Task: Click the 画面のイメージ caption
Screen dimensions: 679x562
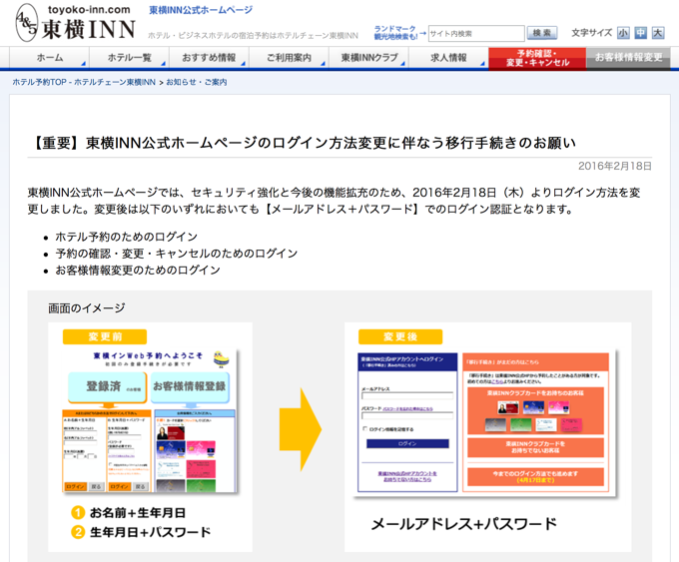Action: tap(87, 307)
